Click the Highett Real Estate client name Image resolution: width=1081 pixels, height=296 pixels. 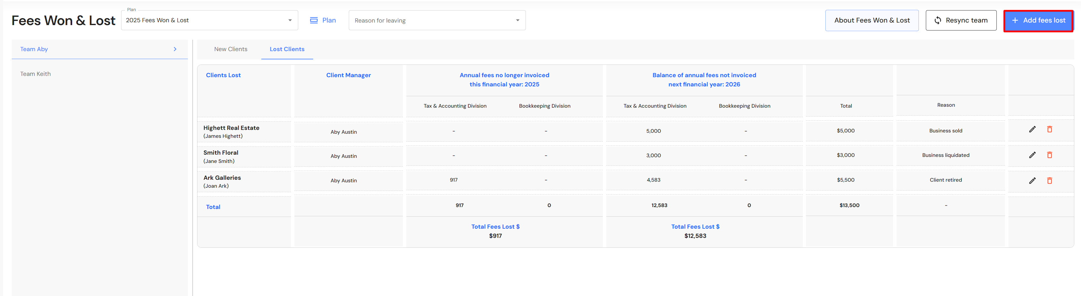(231, 128)
